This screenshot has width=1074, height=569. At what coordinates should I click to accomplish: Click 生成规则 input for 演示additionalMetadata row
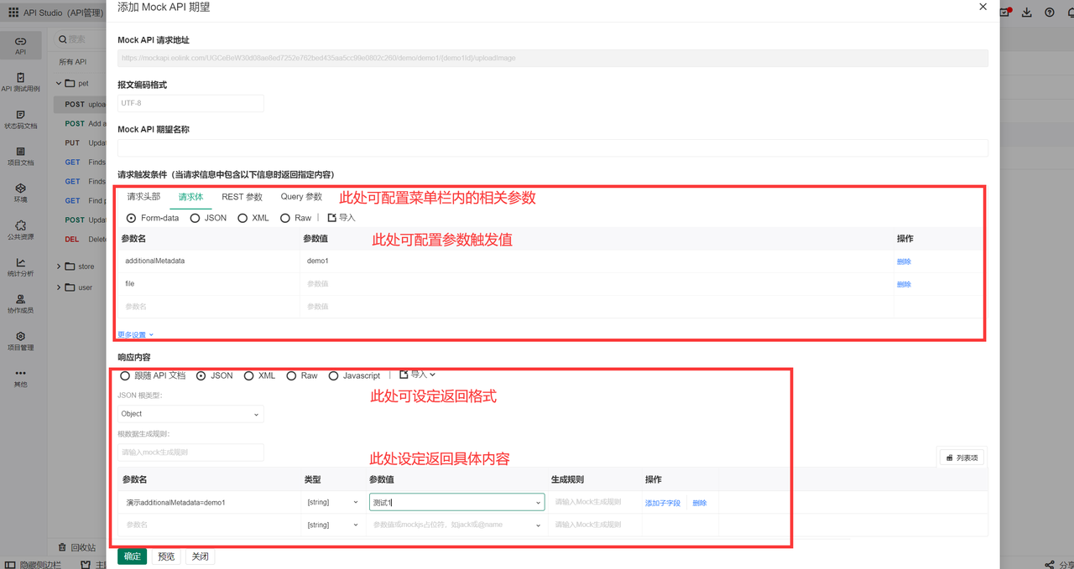pos(594,502)
